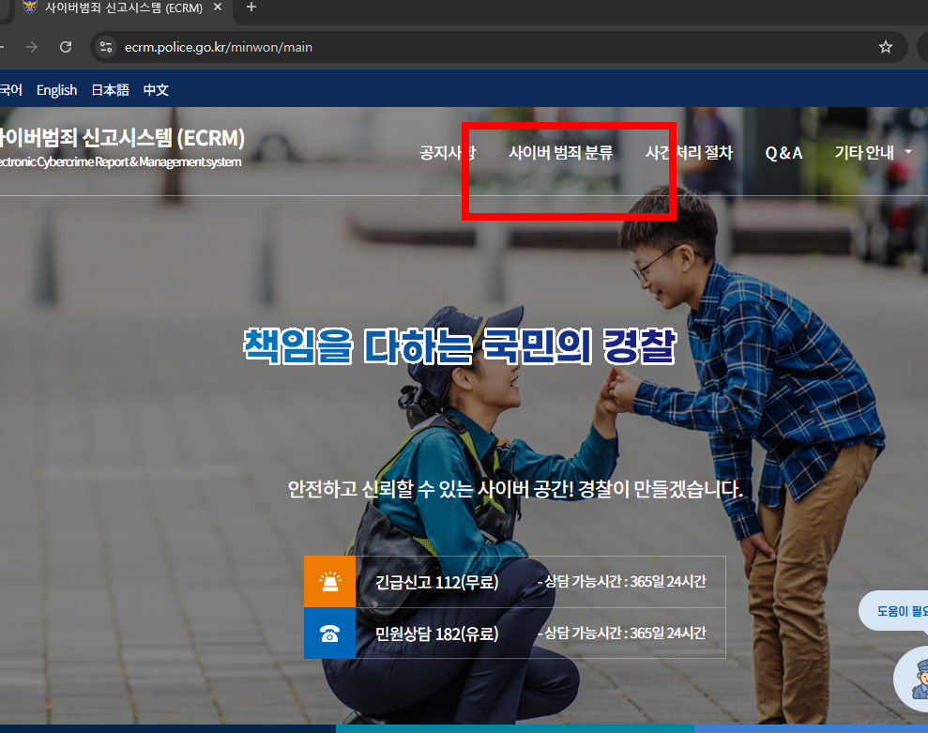Open a new browser tab
Screen dimensions: 928x733
(x=250, y=8)
